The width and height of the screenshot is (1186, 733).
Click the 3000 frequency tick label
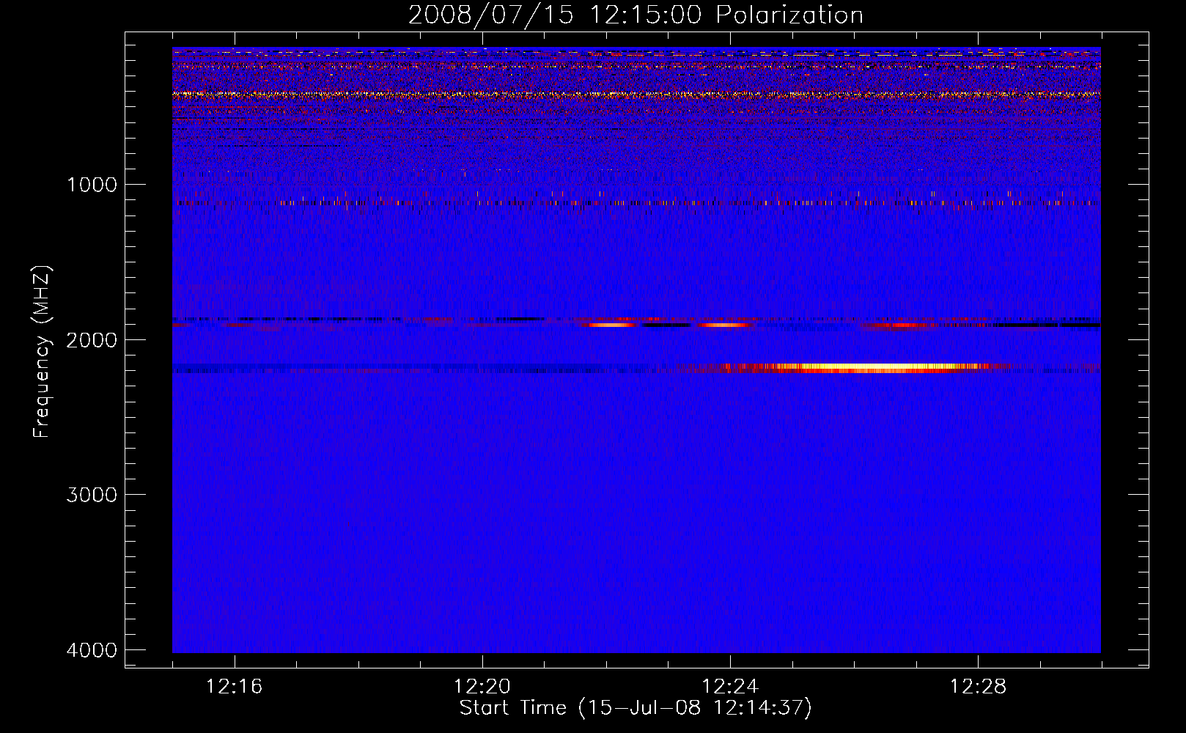coord(92,494)
